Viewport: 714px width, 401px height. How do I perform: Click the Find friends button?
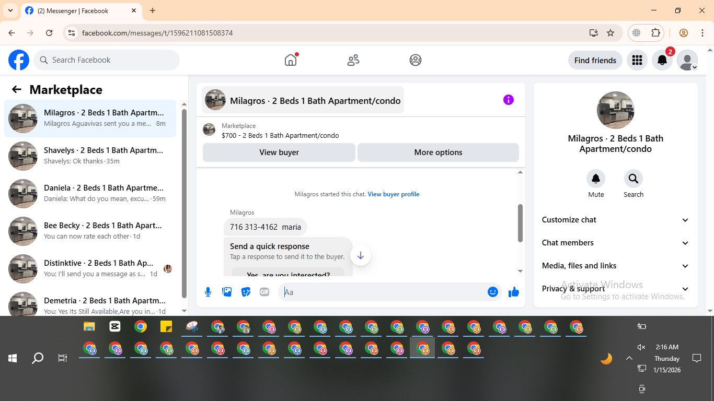click(595, 60)
